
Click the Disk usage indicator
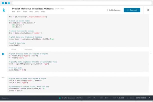(x=138, y=98)
